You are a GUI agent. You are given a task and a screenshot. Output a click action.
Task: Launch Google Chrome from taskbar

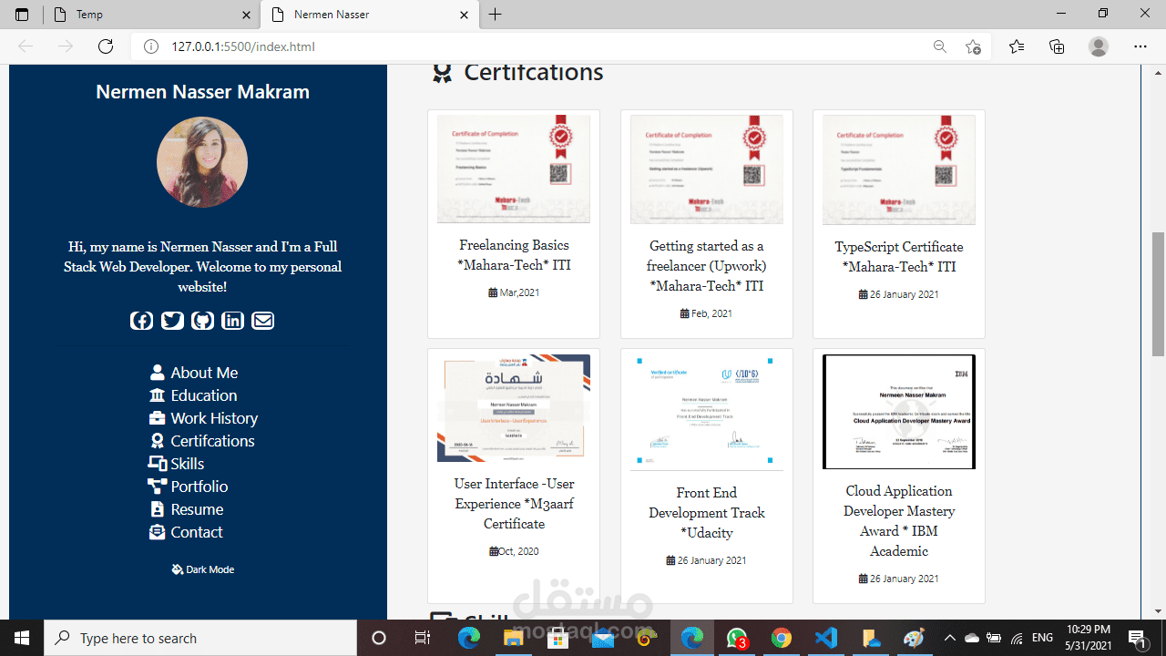point(782,638)
